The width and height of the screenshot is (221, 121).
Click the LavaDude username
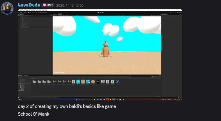coord(29,5)
